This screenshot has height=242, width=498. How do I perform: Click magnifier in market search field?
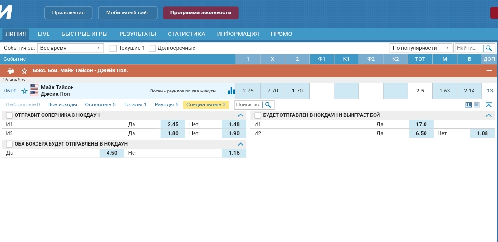tap(268, 104)
